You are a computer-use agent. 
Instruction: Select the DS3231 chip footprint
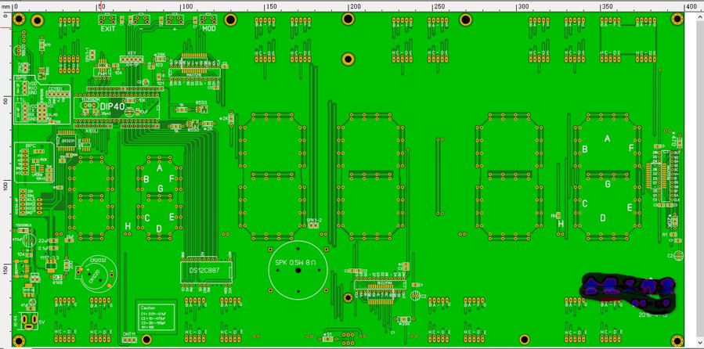pos(68,142)
